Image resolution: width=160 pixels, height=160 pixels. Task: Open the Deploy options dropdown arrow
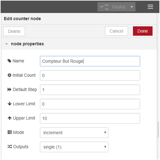[x=132, y=7]
